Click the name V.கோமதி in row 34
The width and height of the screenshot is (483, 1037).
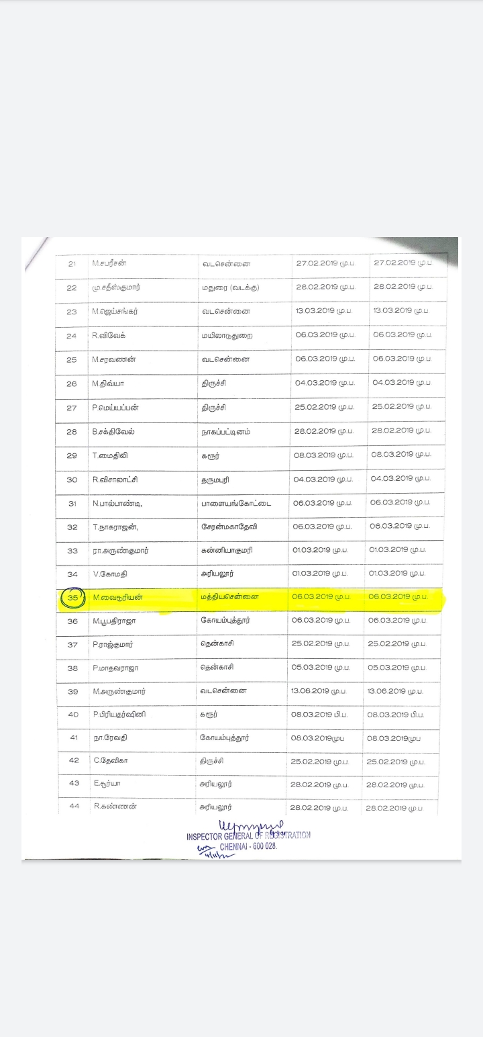pyautogui.click(x=111, y=574)
